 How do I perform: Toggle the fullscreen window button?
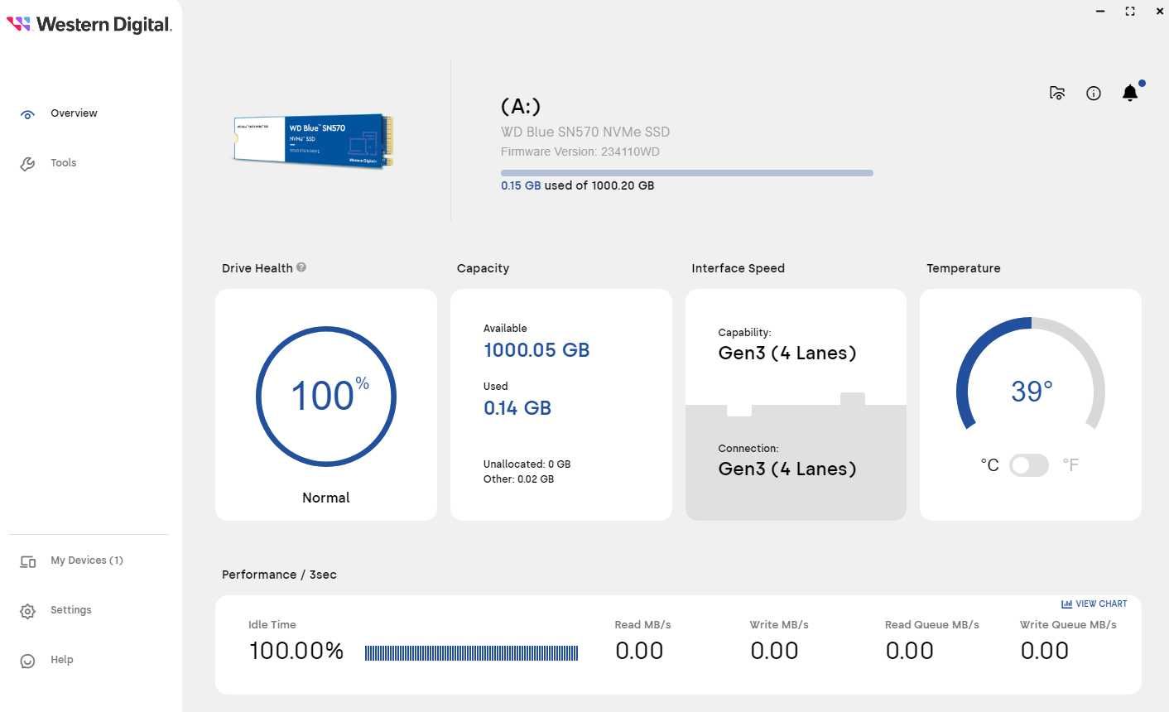pyautogui.click(x=1130, y=12)
